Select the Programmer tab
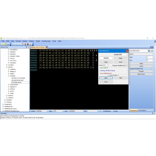156x156 pixels. coord(134,110)
